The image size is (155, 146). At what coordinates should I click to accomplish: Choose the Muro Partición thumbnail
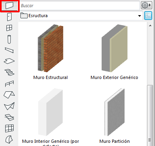pos(115,112)
